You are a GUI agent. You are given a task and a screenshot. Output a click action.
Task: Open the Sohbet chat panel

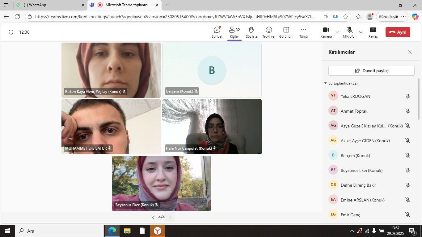point(217,30)
